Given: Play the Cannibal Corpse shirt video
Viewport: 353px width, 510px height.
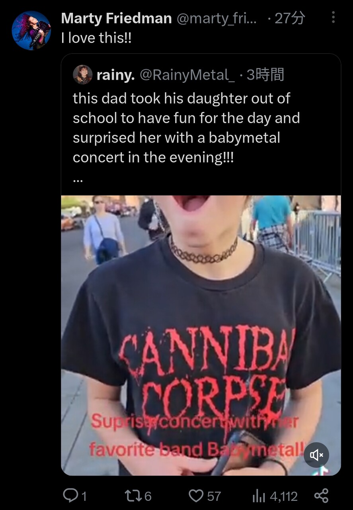Looking at the screenshot, I should [201, 335].
